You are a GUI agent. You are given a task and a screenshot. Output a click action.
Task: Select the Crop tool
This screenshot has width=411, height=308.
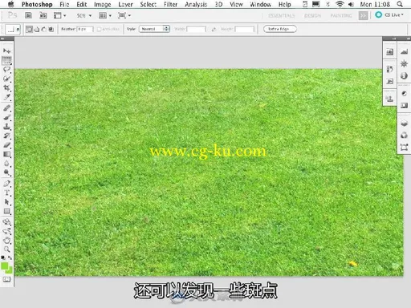coord(6,87)
